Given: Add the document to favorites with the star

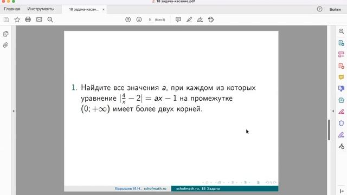Looking at the screenshot, I should 17,19.
